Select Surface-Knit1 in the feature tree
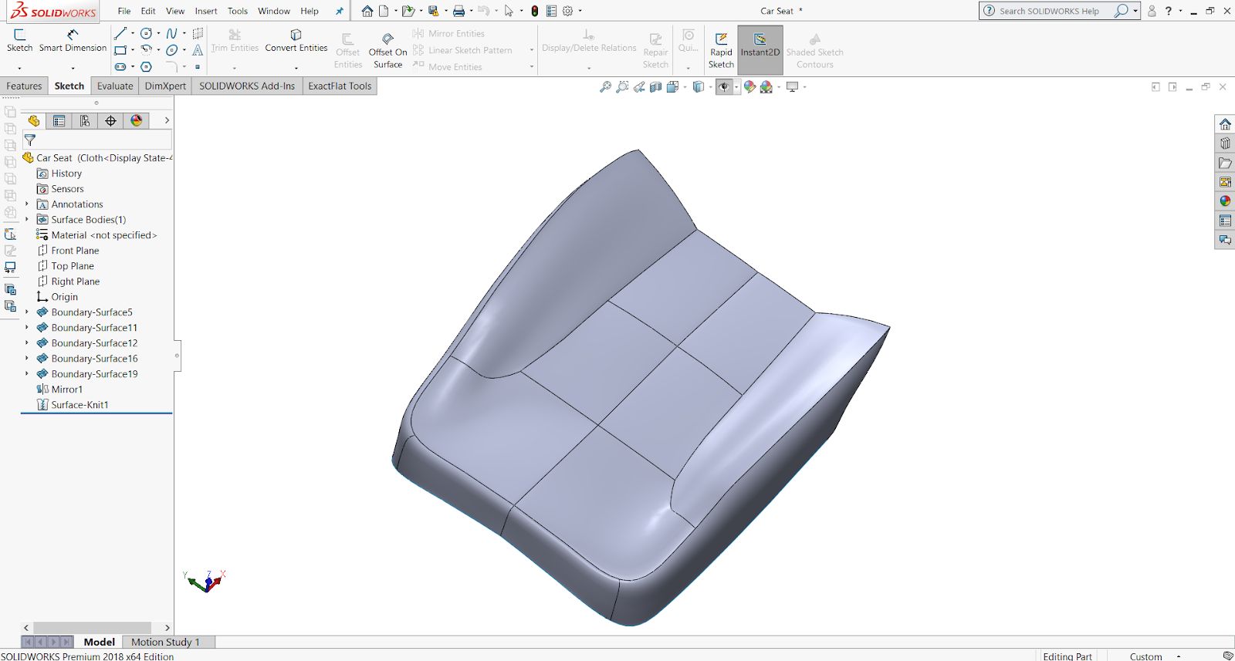This screenshot has height=661, width=1235. 80,405
